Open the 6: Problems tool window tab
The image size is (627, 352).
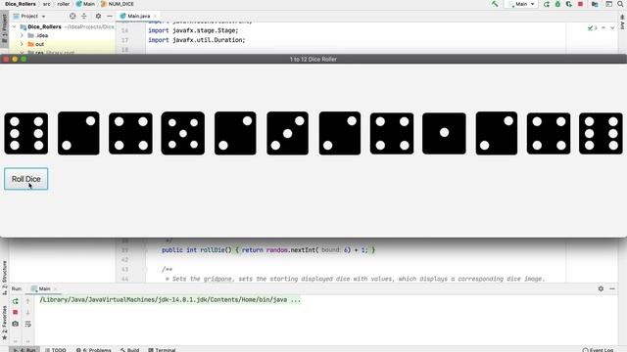coord(94,350)
